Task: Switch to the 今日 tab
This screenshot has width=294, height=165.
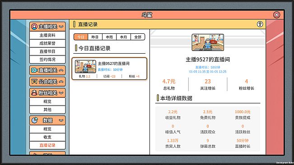Action: (x=81, y=37)
